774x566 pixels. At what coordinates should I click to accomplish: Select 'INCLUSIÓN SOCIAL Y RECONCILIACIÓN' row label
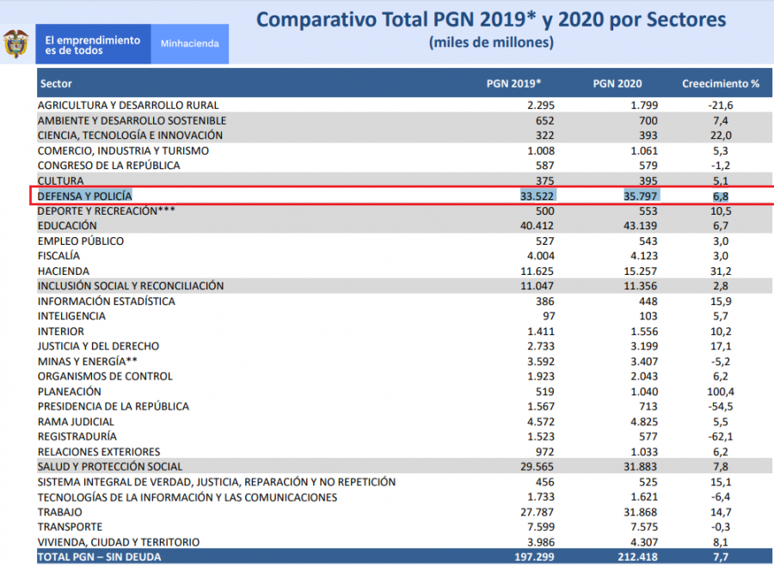point(131,286)
